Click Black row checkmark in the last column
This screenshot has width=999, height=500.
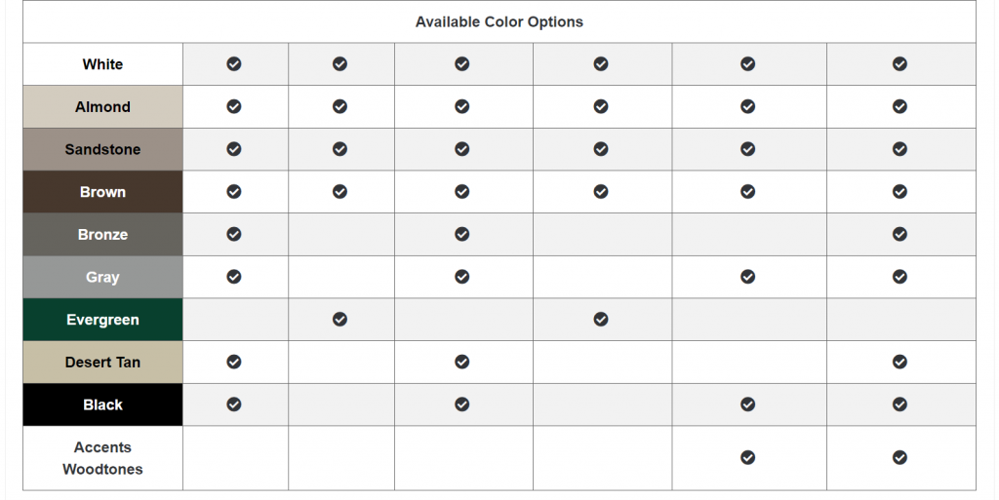pos(899,404)
